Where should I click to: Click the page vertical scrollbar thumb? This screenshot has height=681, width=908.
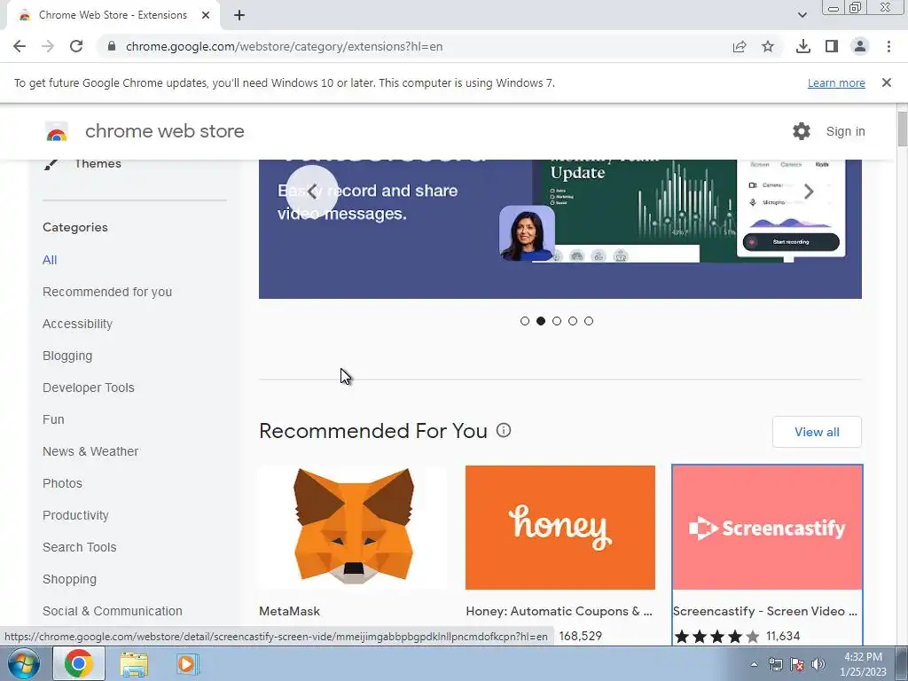(x=902, y=129)
